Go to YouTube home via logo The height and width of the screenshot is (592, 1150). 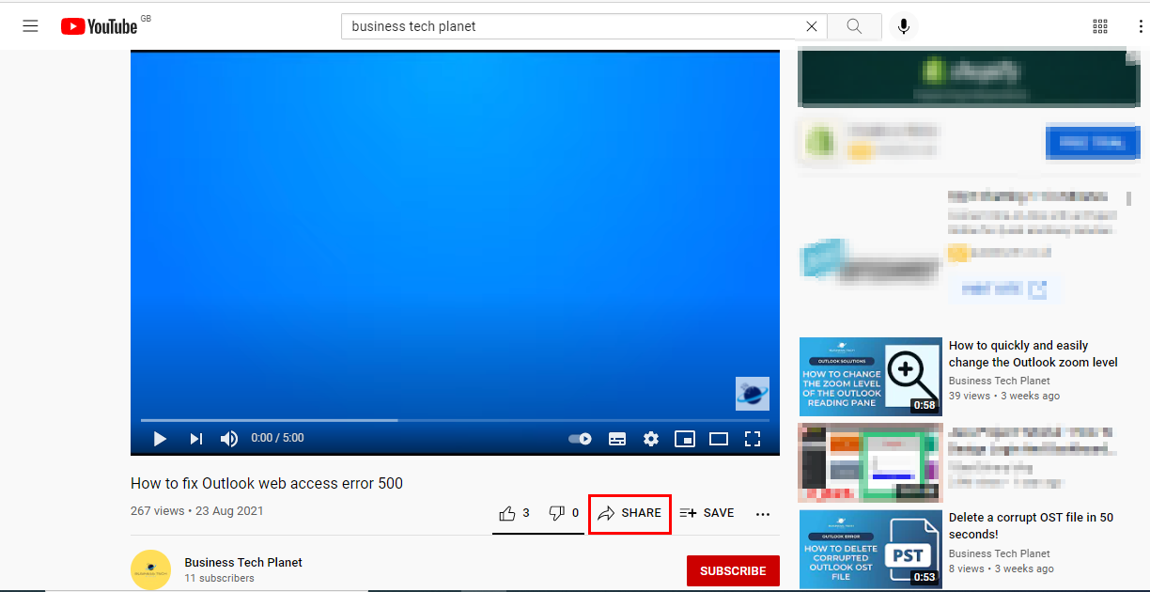point(100,26)
